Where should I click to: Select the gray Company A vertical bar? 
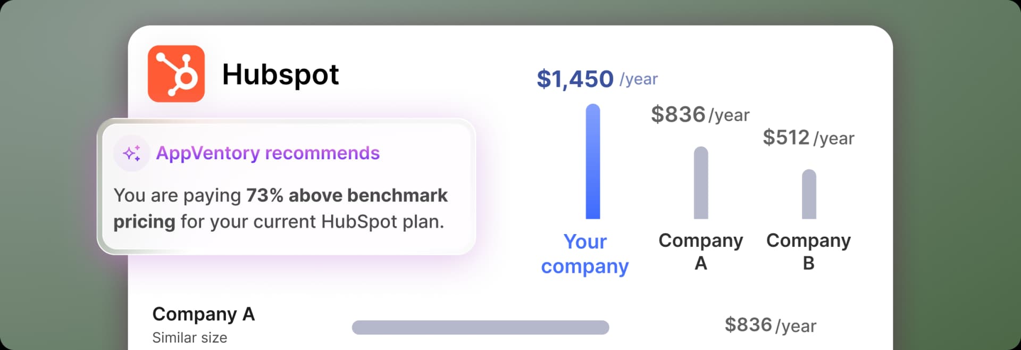click(701, 182)
